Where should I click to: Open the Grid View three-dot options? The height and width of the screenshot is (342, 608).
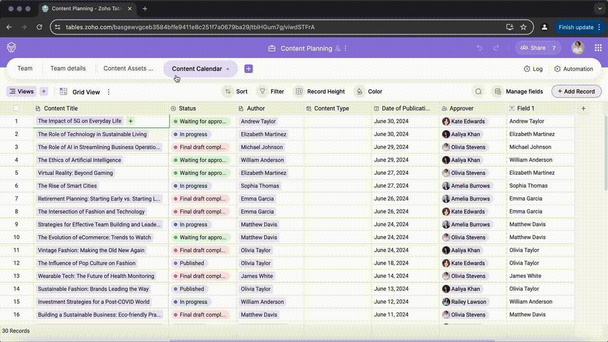109,92
